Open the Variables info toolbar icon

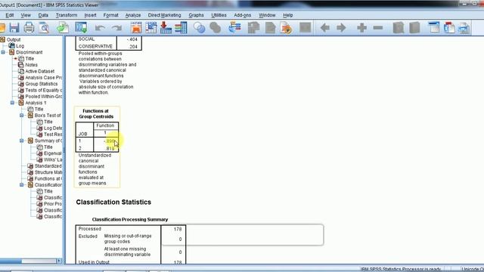tap(181, 28)
